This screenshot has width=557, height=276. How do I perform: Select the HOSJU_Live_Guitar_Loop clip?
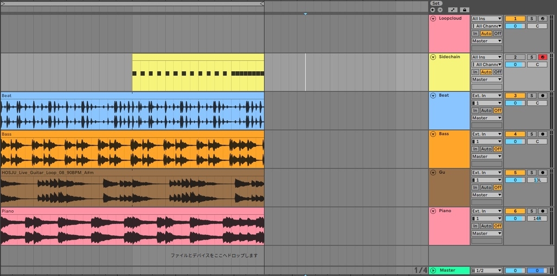pos(132,188)
